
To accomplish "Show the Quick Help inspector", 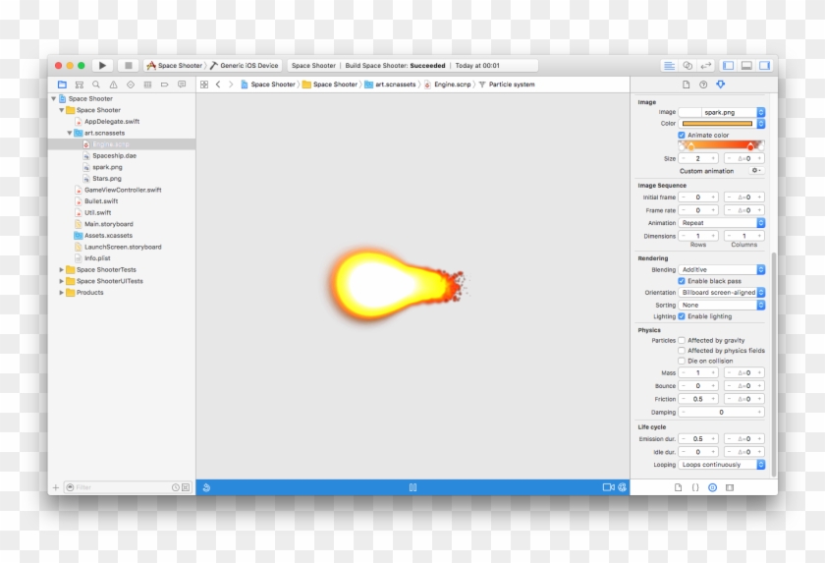I will tap(703, 84).
